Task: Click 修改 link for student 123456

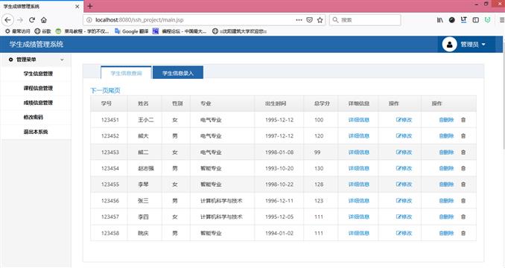Action: [404, 201]
